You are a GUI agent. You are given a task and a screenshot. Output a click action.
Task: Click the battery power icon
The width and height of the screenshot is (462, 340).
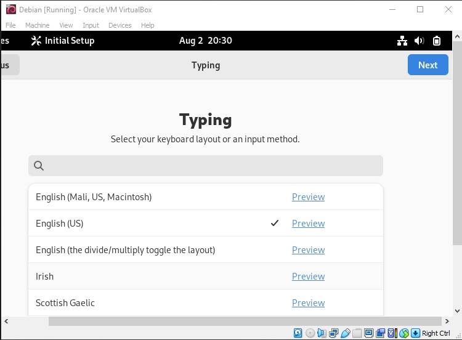click(x=437, y=41)
